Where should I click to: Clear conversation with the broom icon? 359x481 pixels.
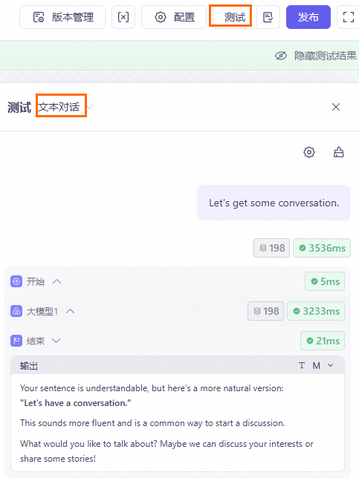(339, 152)
